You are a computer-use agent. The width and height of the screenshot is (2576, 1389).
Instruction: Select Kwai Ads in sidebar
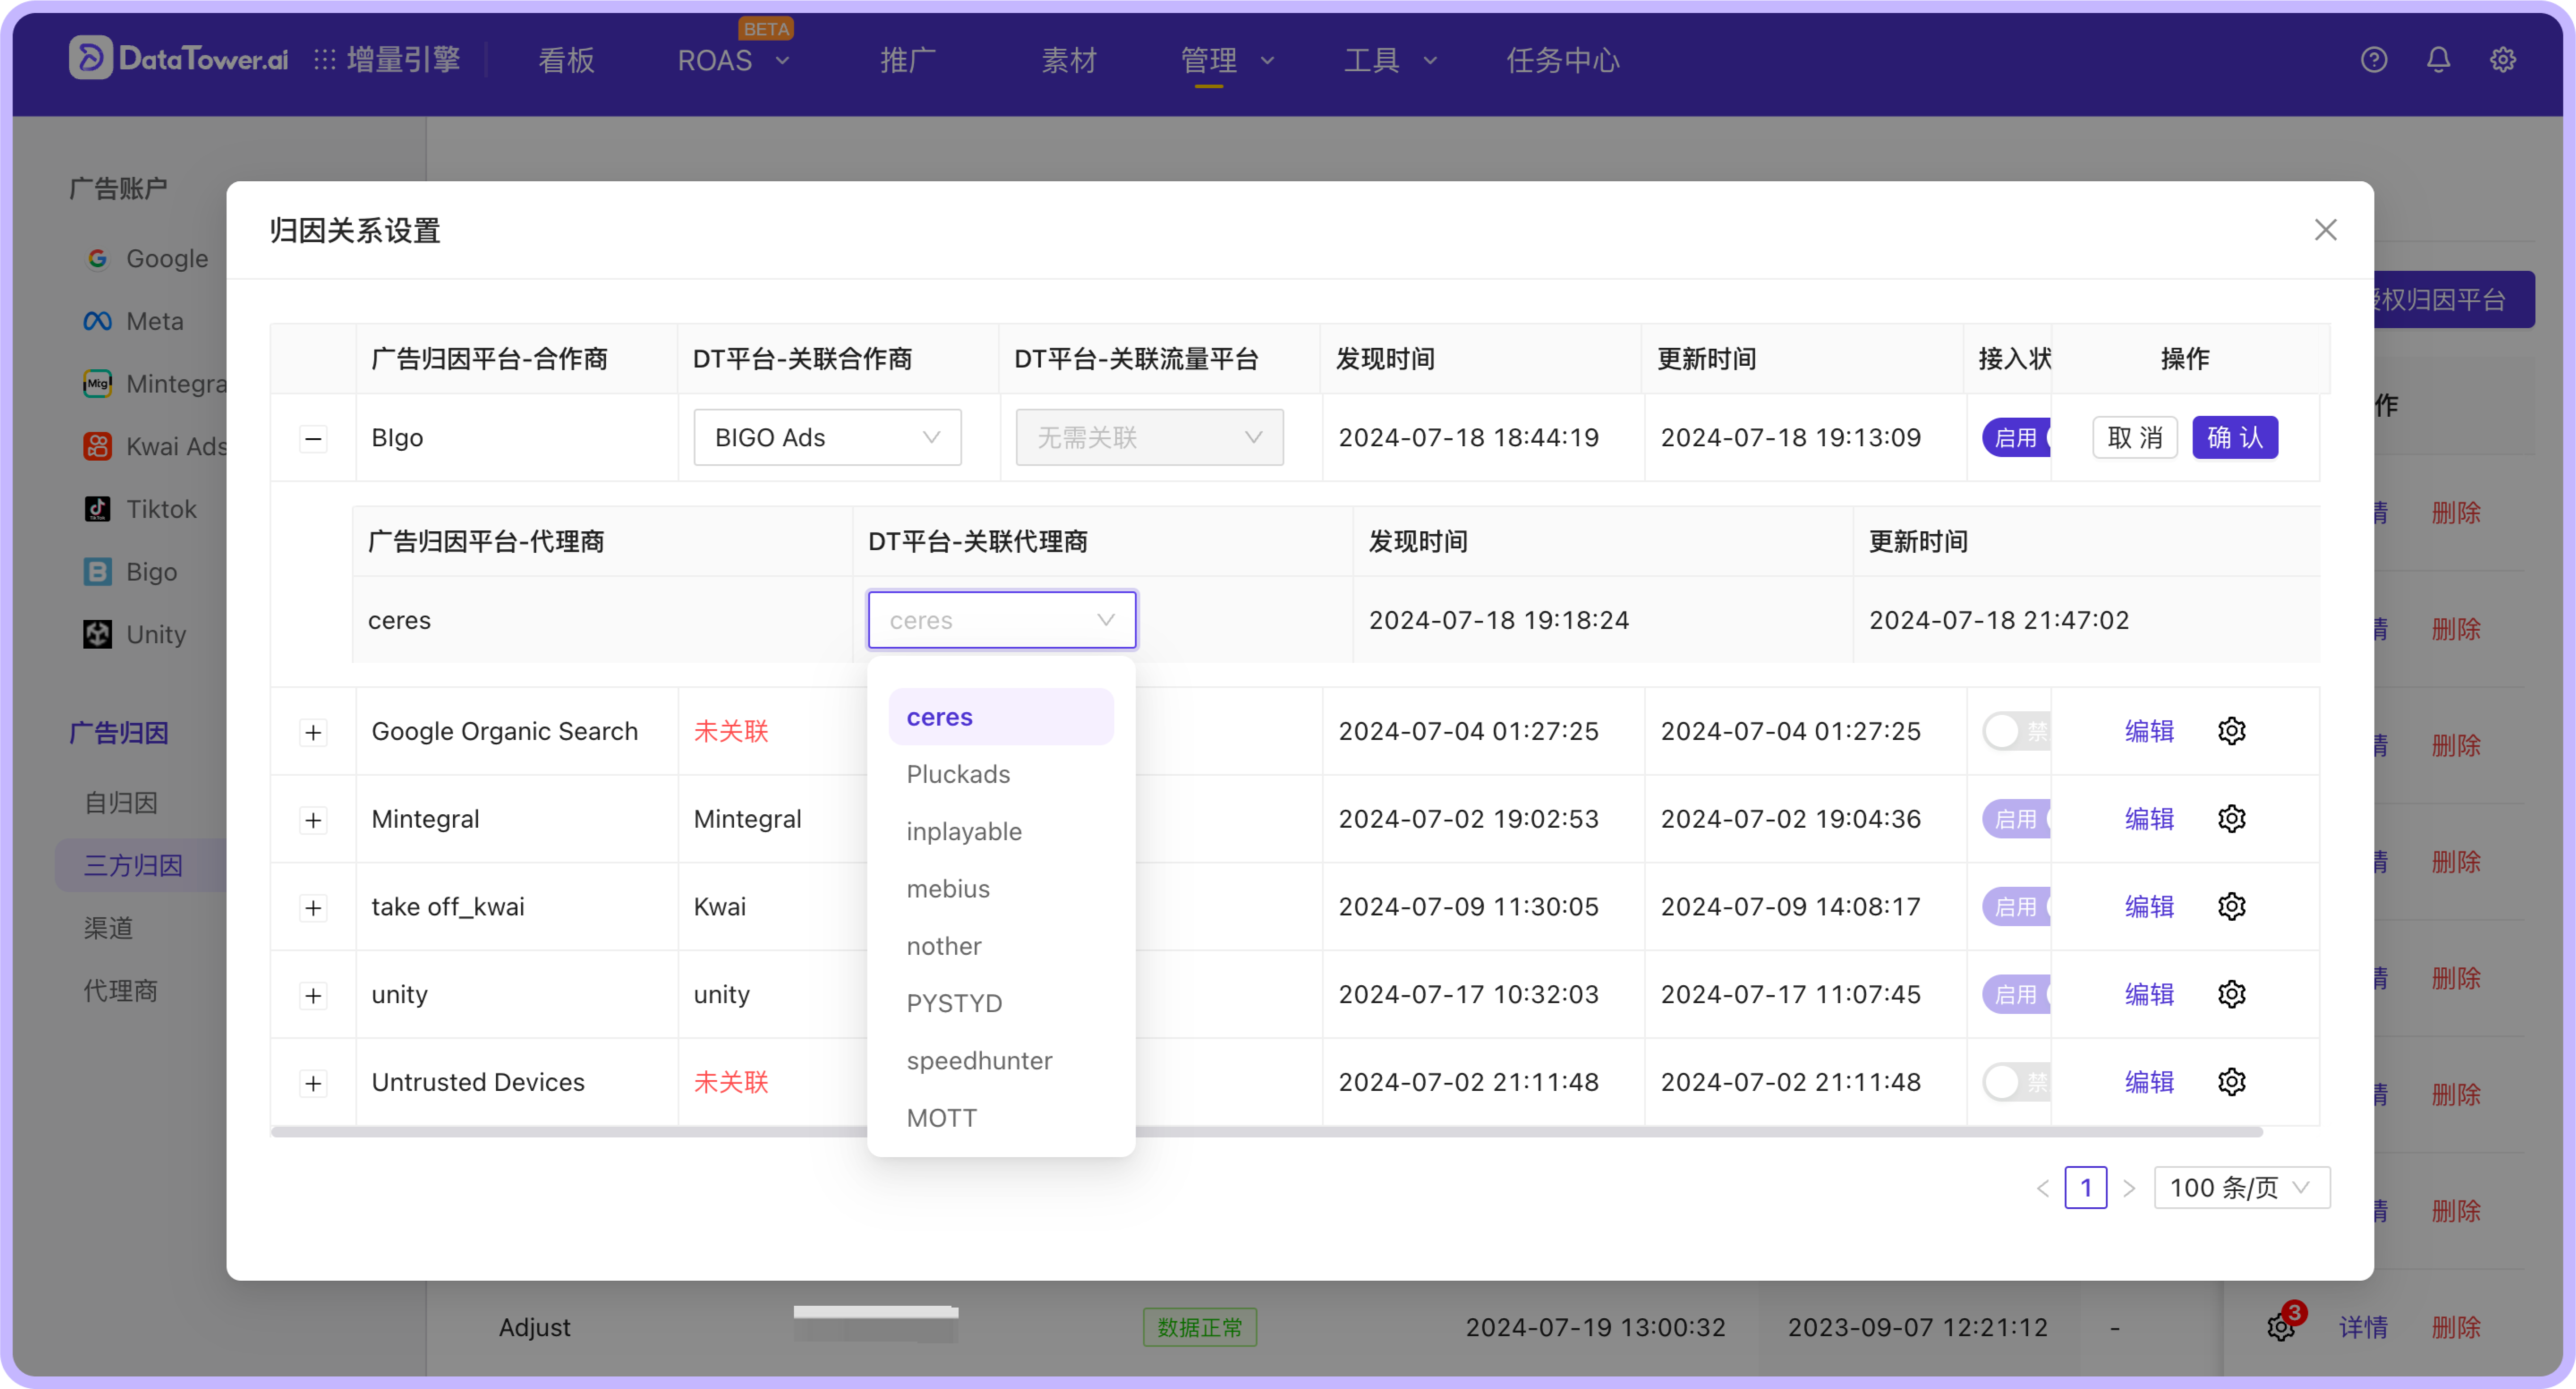coord(155,446)
